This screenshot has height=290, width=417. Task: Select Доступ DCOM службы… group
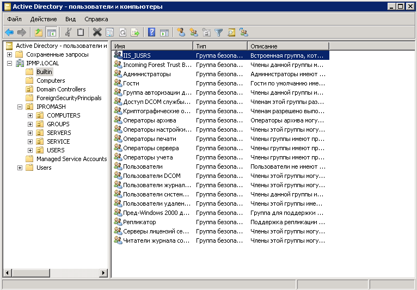coord(157,102)
